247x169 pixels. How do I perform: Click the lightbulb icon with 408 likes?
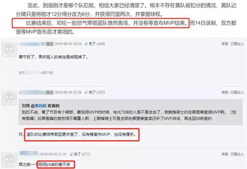tap(86, 44)
